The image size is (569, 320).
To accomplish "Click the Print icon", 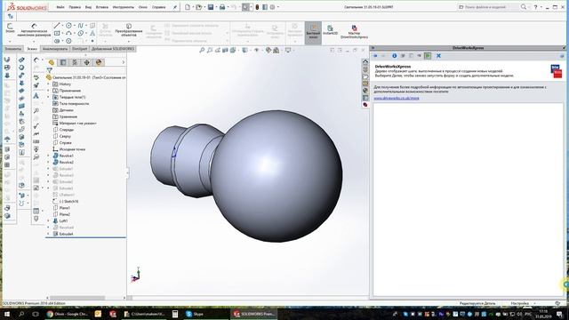I will pyautogui.click(x=222, y=7).
